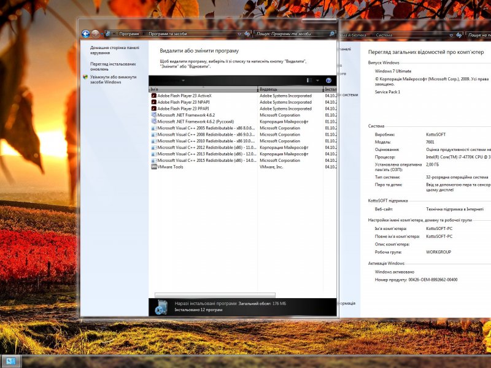This screenshot has height=368, width=491.
Task: Open Перегляд інстальованих оновлень link
Action: [x=113, y=66]
